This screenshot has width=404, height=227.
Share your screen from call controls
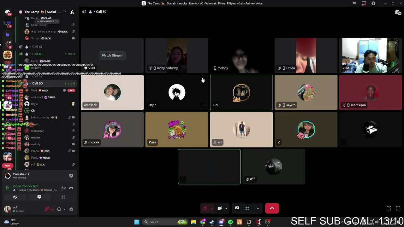pos(237,208)
